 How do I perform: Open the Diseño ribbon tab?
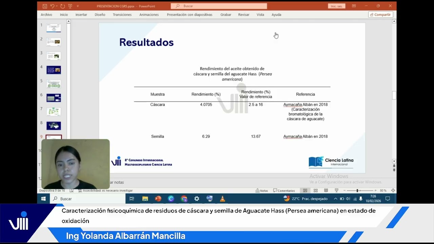coord(100,15)
